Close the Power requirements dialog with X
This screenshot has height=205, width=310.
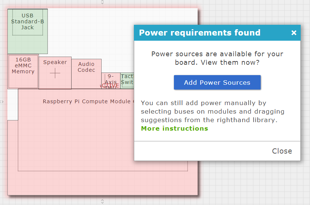(x=294, y=33)
